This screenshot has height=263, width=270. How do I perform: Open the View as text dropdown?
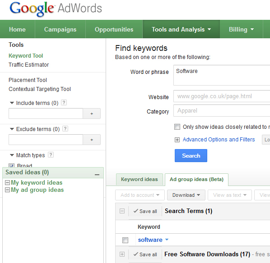coord(230,195)
